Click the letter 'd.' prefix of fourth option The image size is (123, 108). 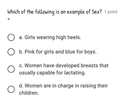pos(21,86)
